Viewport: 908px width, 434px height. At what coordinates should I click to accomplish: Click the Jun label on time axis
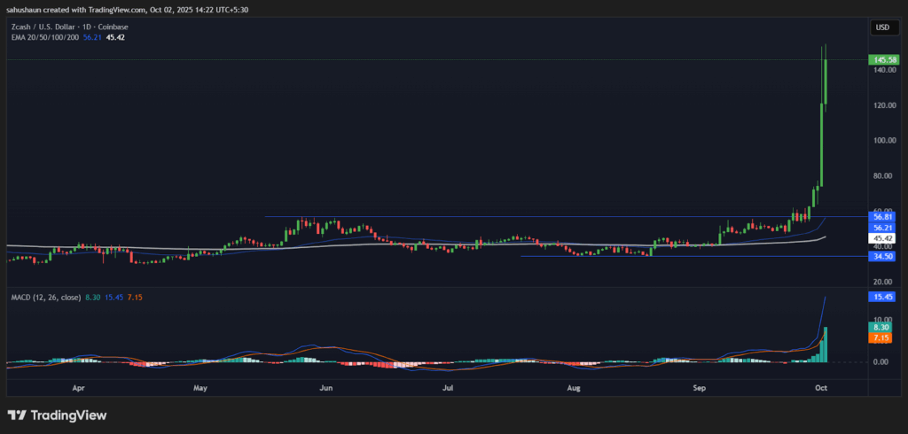[326, 387]
